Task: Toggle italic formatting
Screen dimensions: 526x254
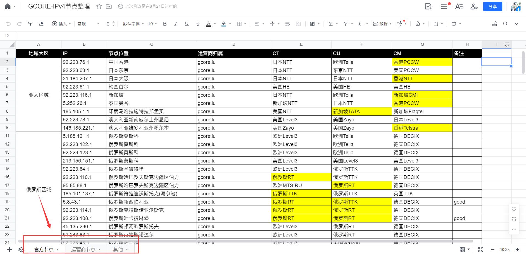Action: [x=176, y=24]
